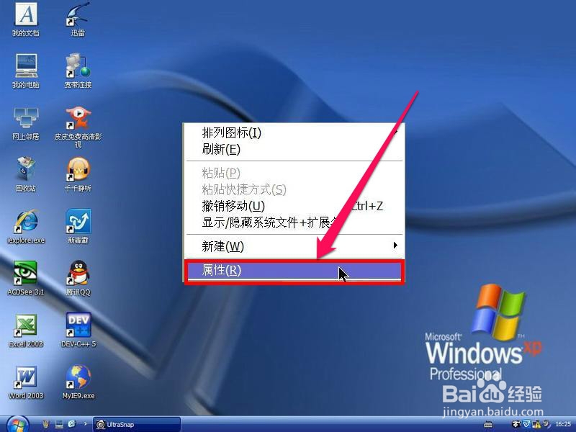The height and width of the screenshot is (432, 576).
Task: Click the Word 2003 shortcut
Action: pos(26,382)
